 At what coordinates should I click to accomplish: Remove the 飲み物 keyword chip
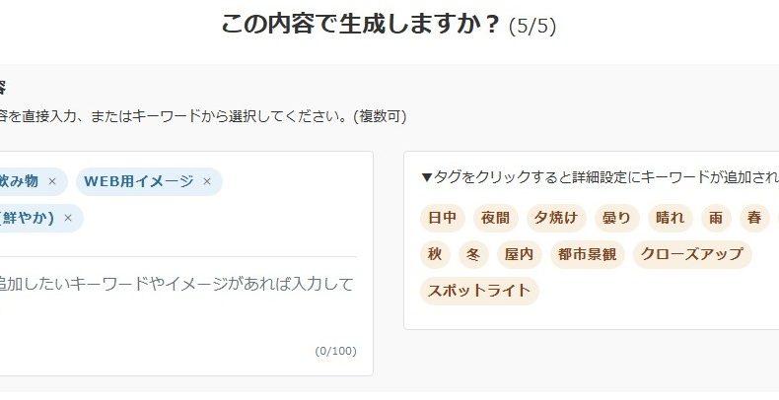(x=52, y=181)
